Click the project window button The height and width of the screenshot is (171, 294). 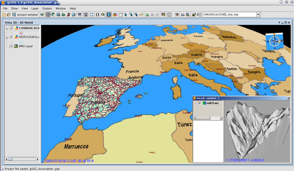click(28, 15)
